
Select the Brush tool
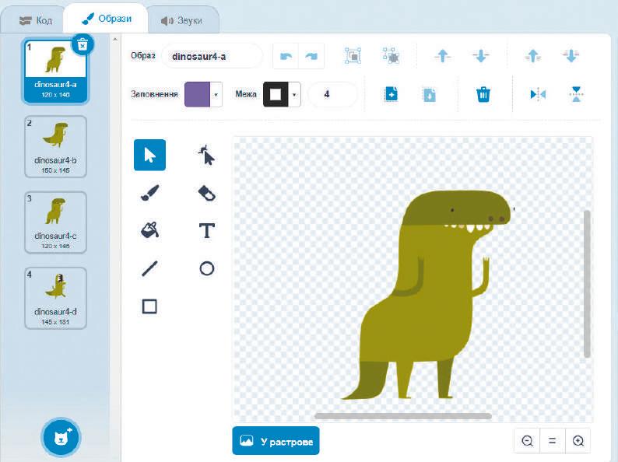click(149, 193)
